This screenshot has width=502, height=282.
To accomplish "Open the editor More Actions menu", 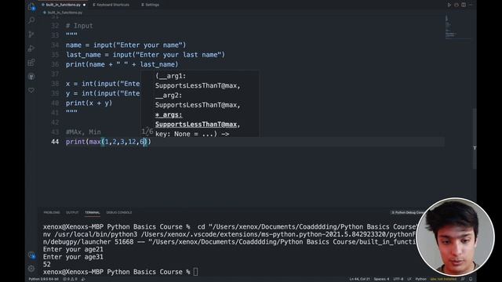I will (x=471, y=5).
